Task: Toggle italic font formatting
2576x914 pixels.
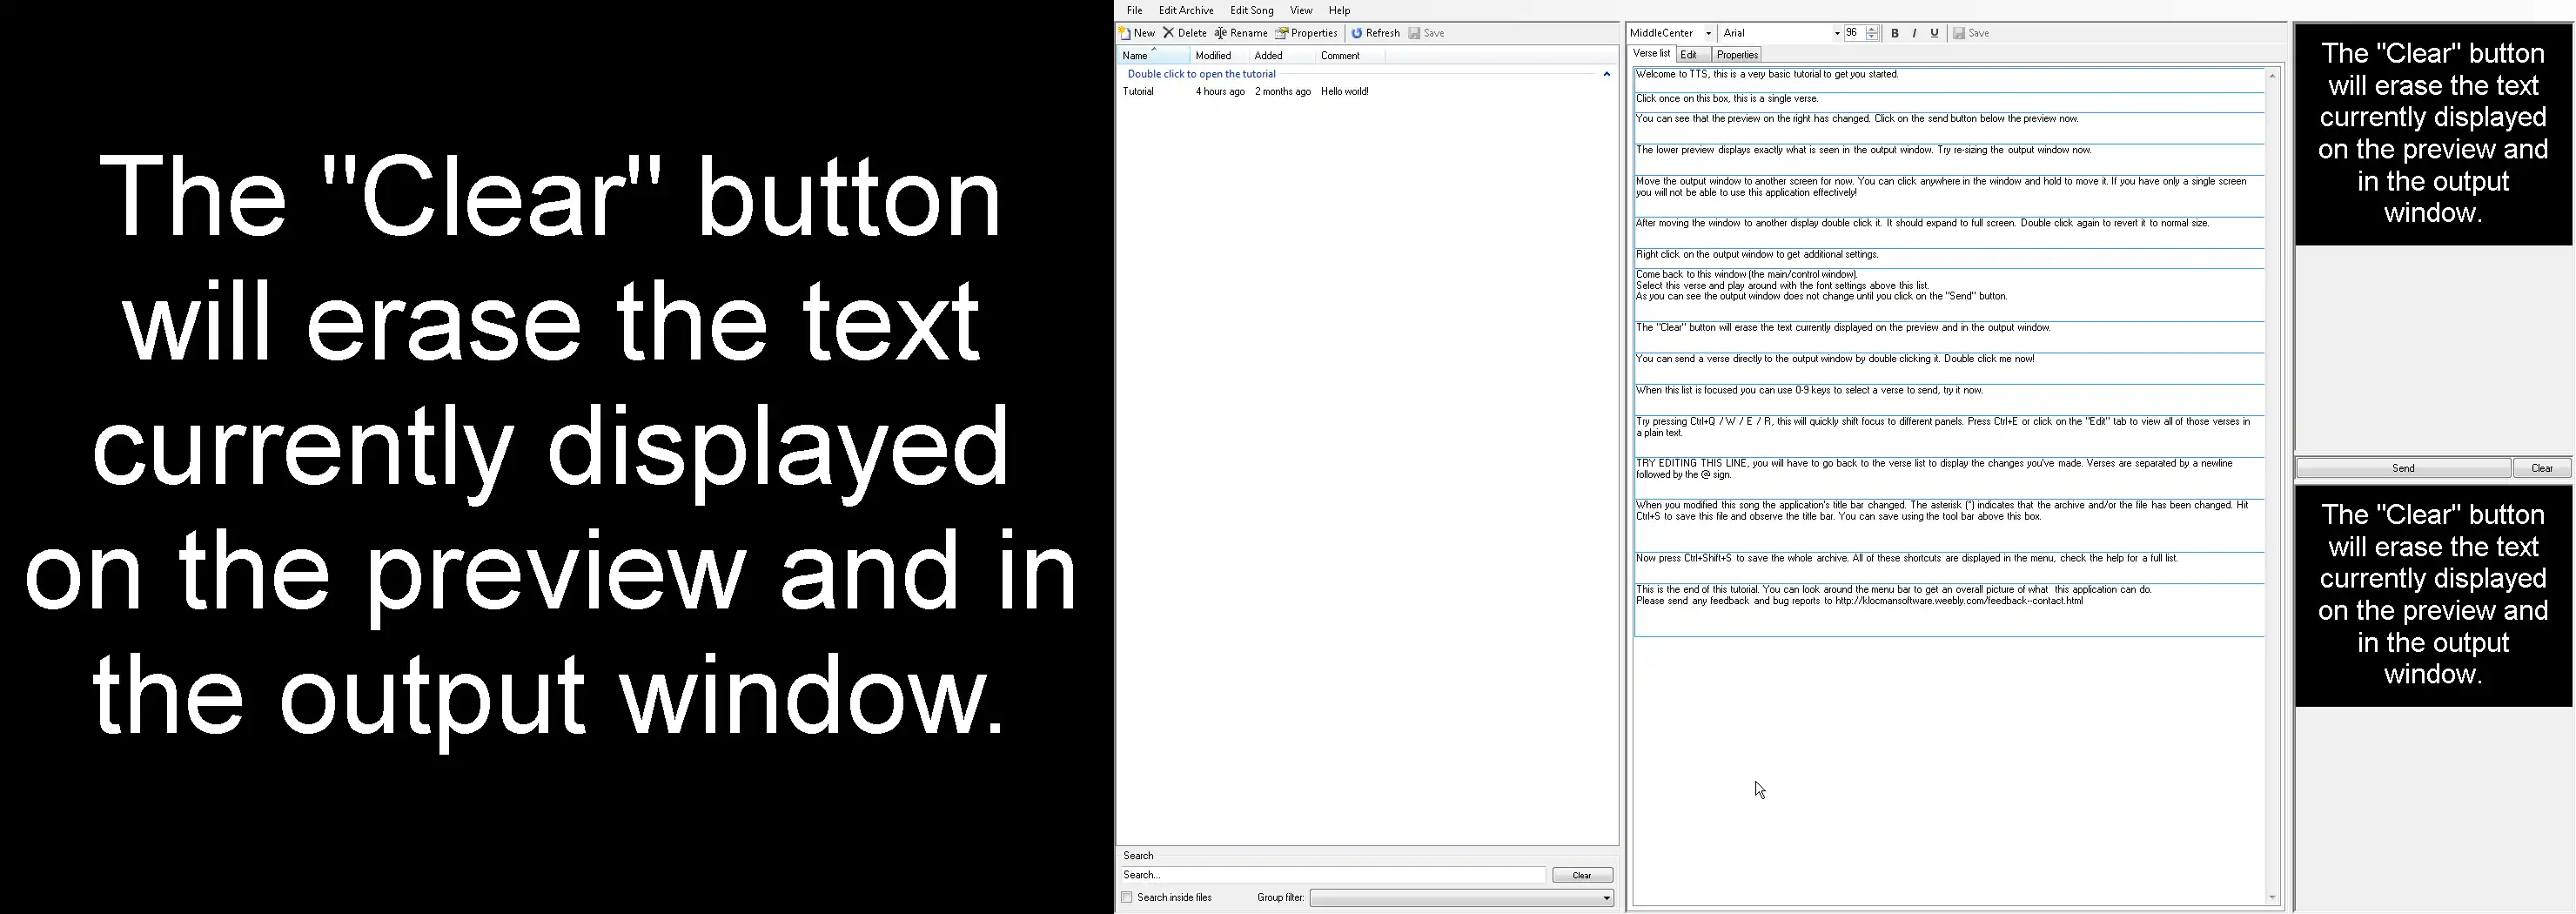Action: tap(1914, 33)
